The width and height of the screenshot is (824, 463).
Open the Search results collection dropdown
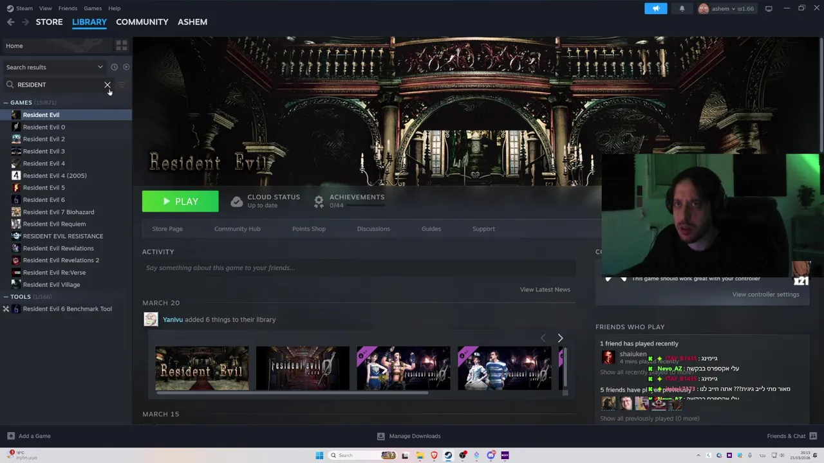coord(54,67)
